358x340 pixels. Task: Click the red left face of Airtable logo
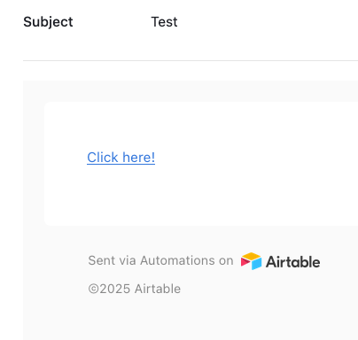[245, 262]
